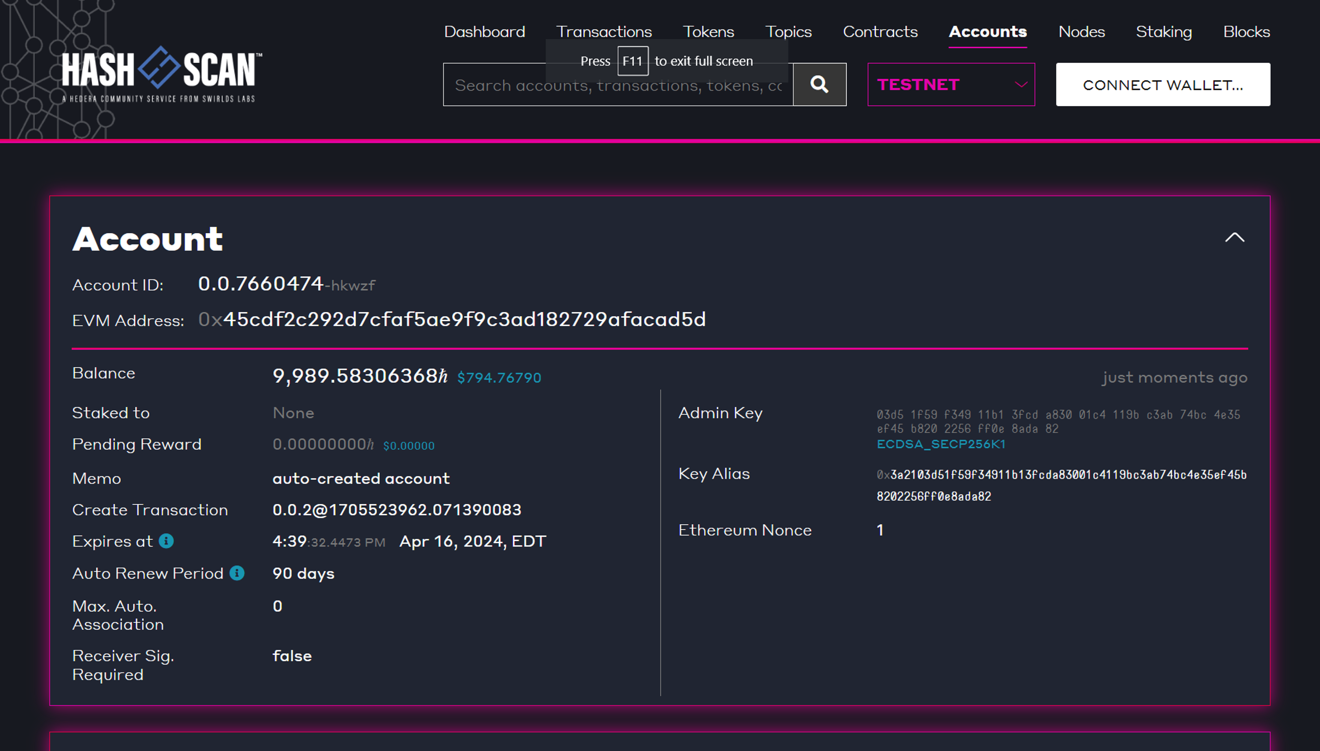Open the Blocks page
The image size is (1320, 751).
[x=1246, y=32]
